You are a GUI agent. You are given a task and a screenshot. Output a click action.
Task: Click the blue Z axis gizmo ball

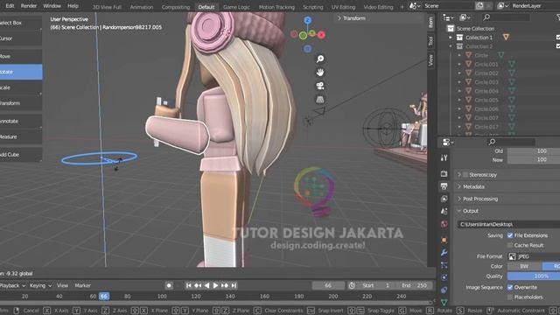pyautogui.click(x=307, y=20)
